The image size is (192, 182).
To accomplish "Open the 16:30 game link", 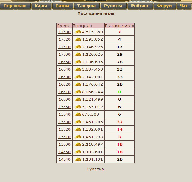I will point(64,77).
